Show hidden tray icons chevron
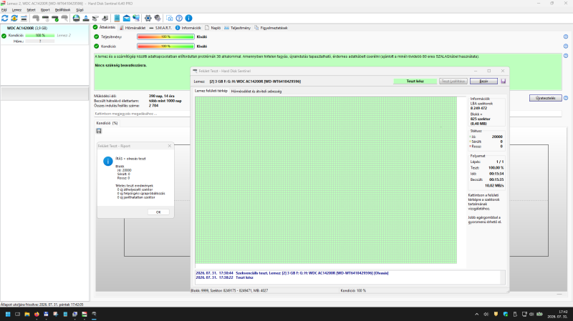This screenshot has width=573, height=321. coord(476,314)
